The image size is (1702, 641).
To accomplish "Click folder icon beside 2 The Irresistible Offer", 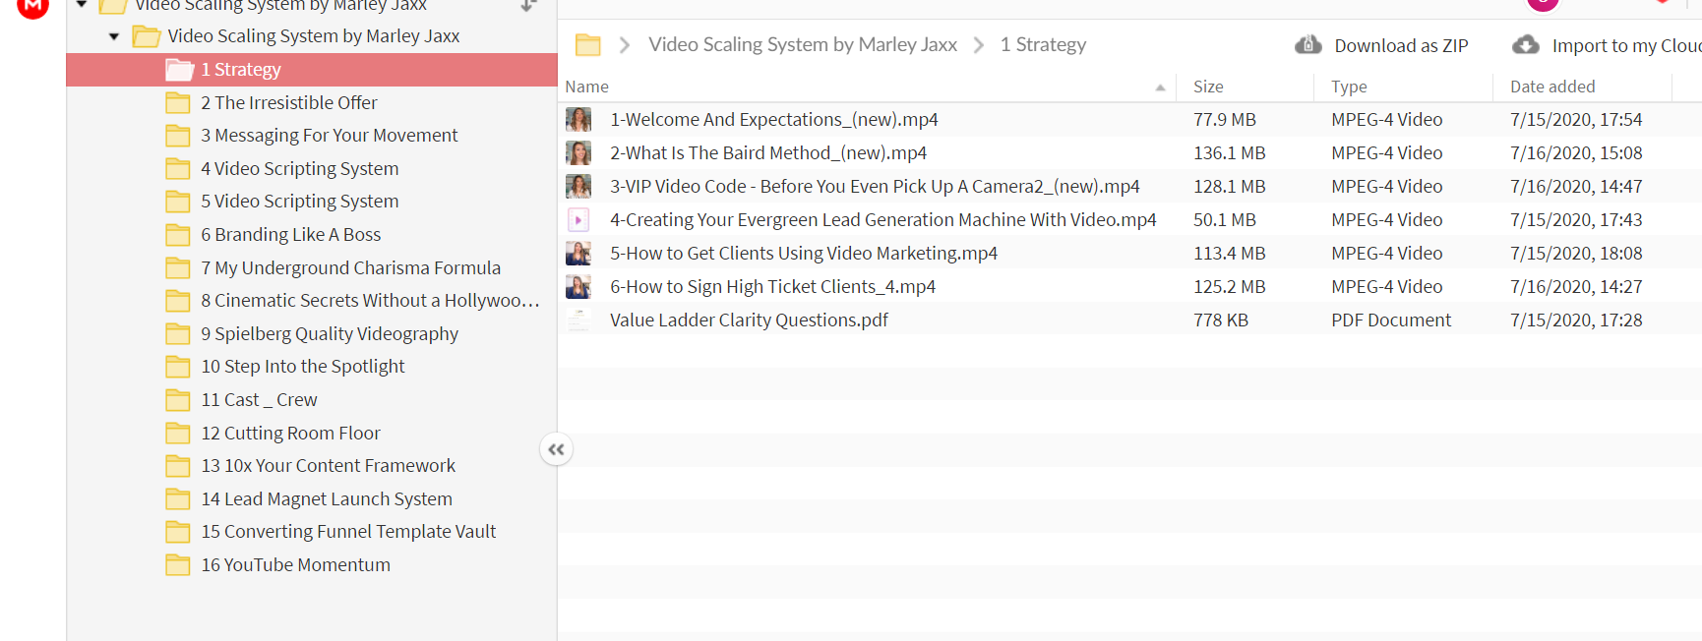I will 178,103.
